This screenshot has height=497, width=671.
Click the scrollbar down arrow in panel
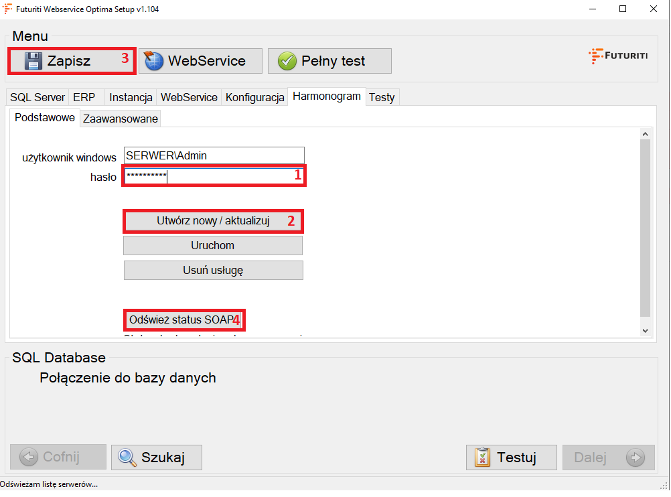645,330
